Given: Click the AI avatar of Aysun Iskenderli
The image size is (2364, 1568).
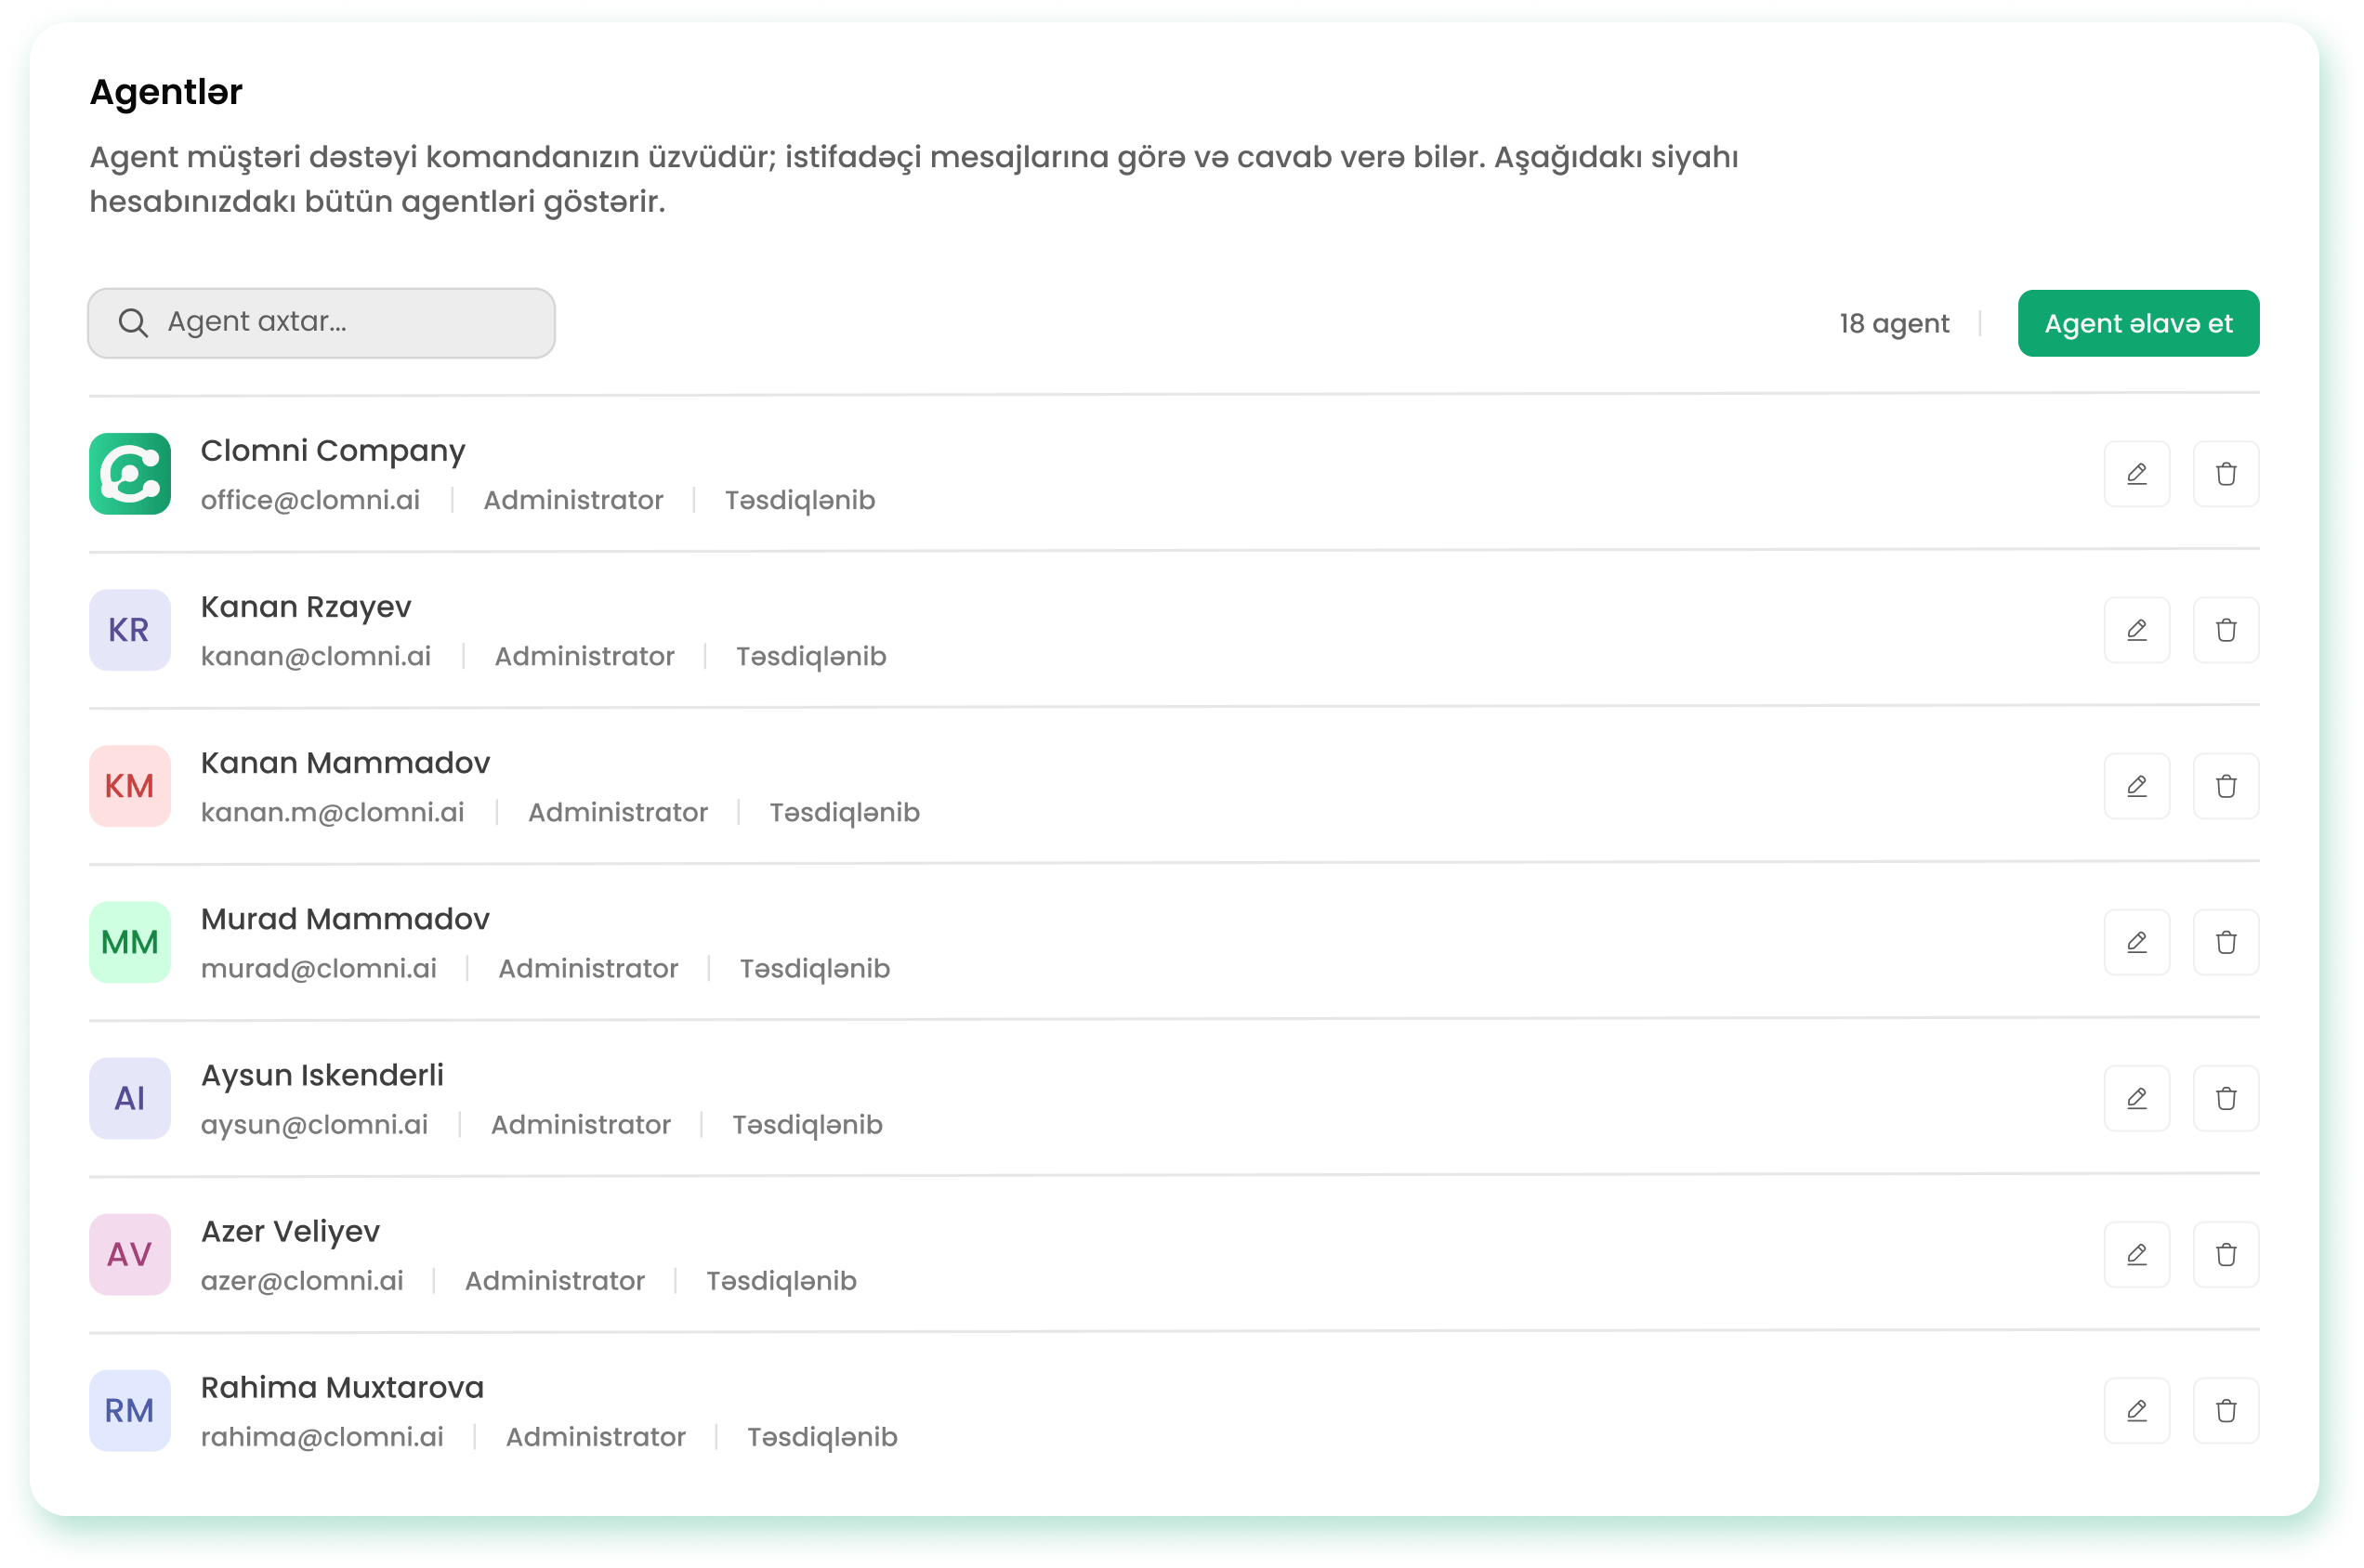Looking at the screenshot, I should coord(130,1098).
